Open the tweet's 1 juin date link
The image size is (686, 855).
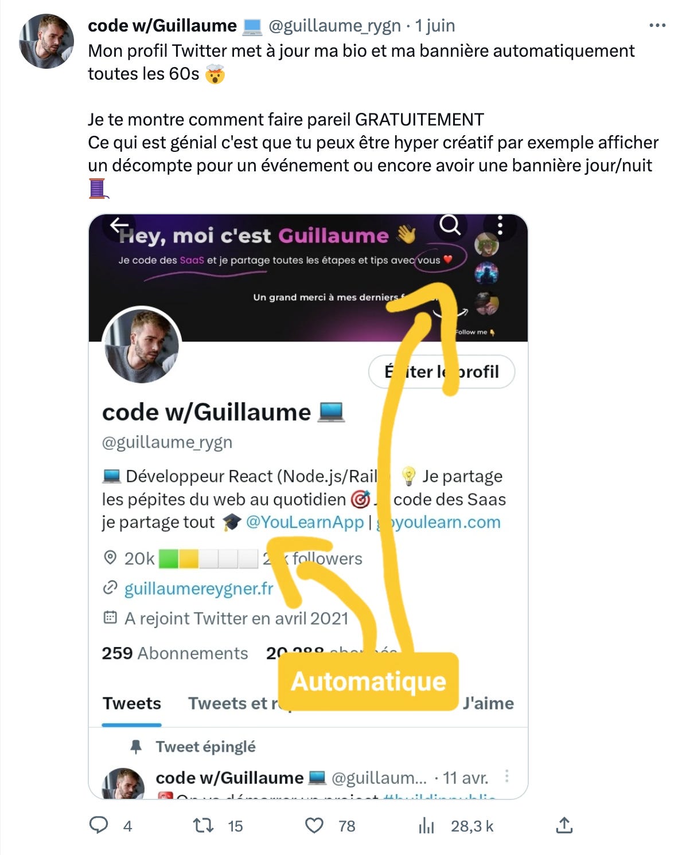(x=435, y=26)
